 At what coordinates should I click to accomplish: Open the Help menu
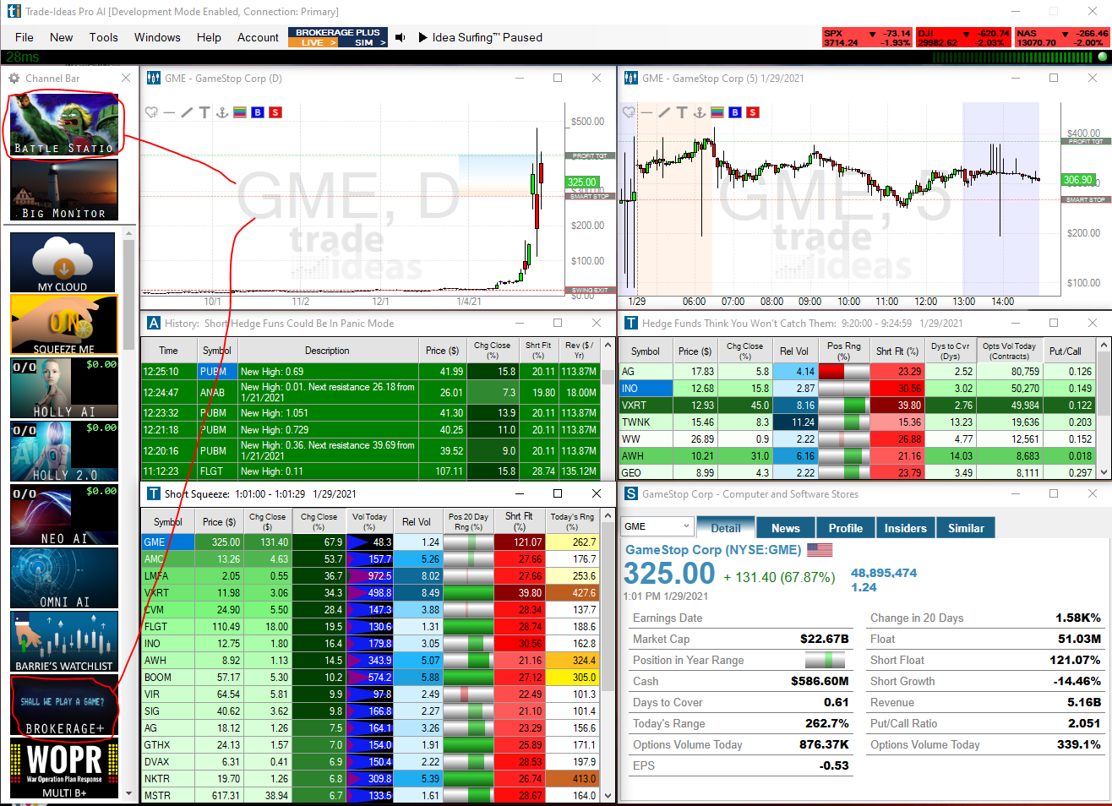[x=209, y=37]
